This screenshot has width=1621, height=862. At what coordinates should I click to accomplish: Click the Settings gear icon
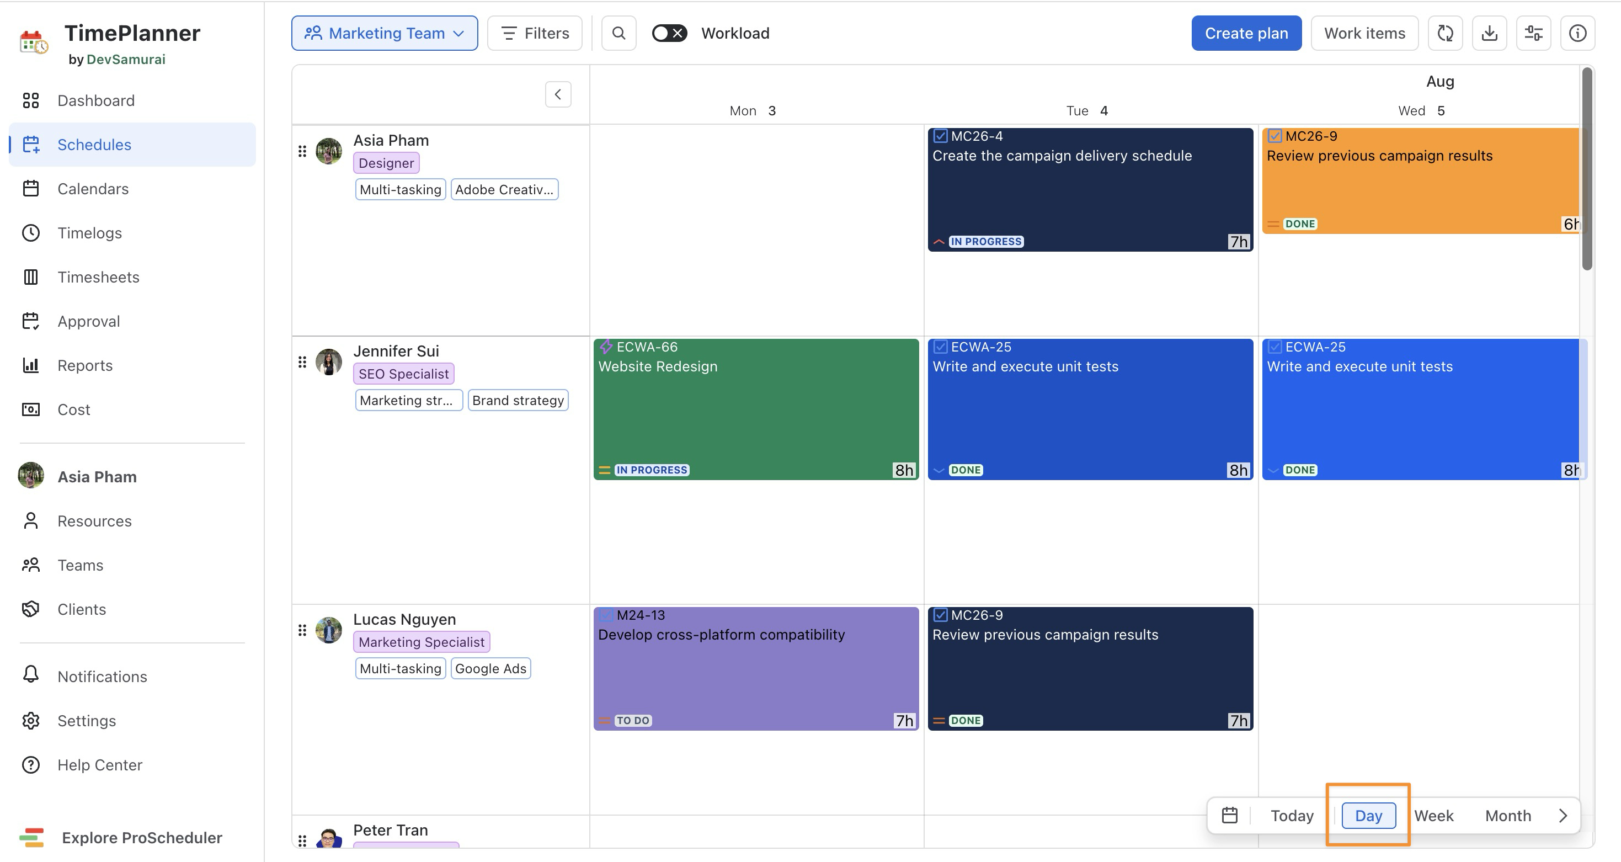pos(31,720)
